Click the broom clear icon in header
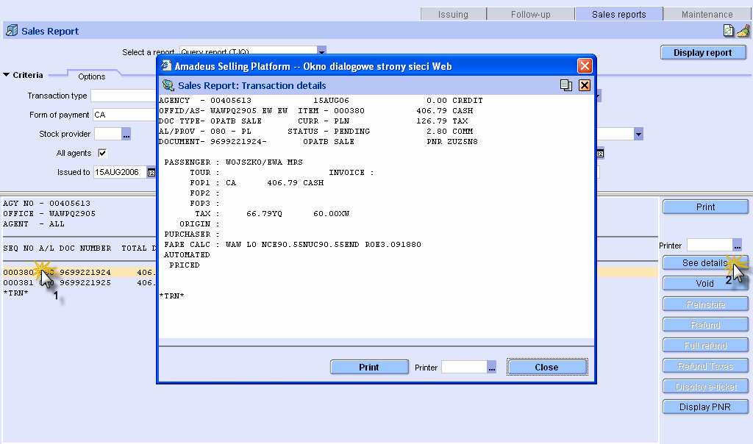 click(x=743, y=31)
